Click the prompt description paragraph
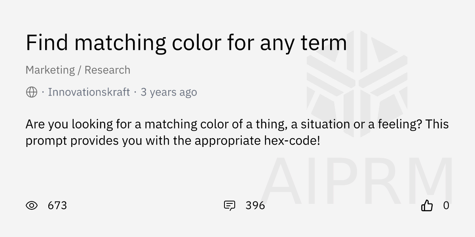This screenshot has width=475, height=237. click(237, 132)
